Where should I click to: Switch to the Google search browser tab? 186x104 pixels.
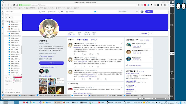pyautogui.click(x=114, y=96)
